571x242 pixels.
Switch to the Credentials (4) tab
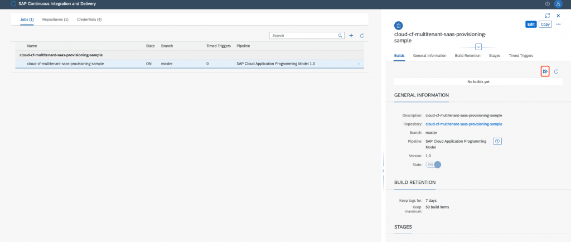point(89,20)
